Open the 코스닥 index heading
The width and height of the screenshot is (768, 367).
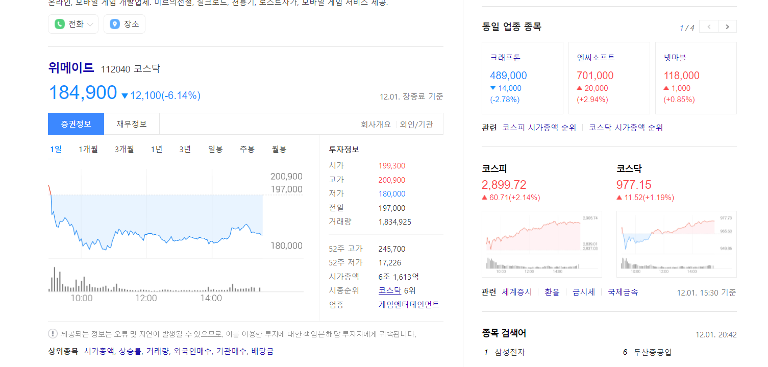point(629,168)
